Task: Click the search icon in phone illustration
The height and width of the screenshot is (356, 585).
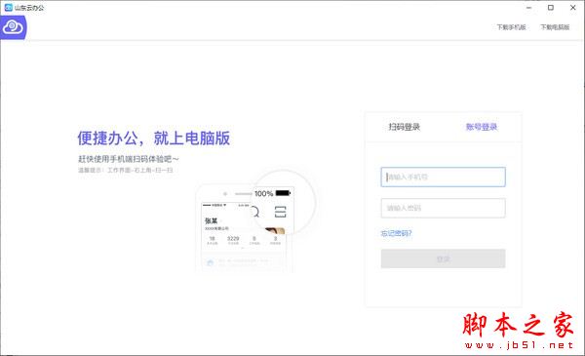Action: 254,212
